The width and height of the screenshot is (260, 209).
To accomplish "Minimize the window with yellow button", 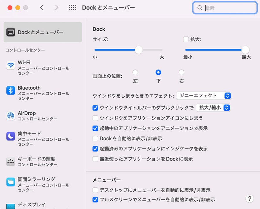I will (x=18, y=8).
